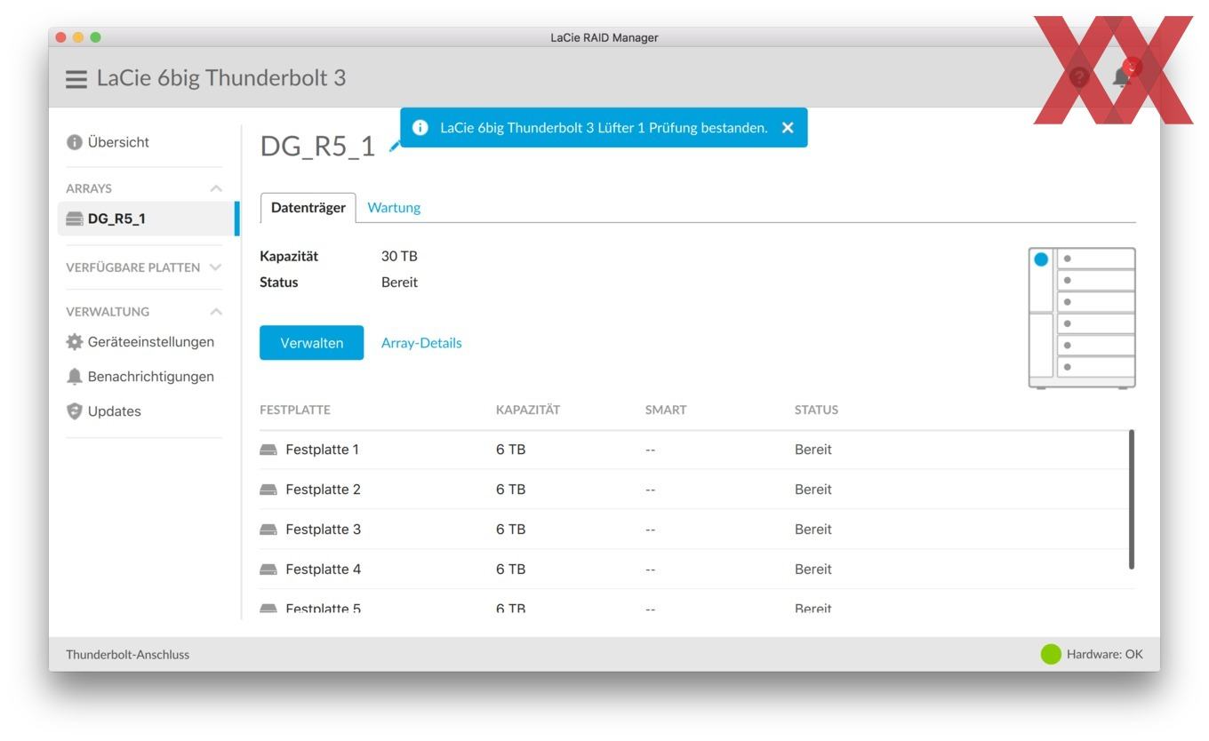
Task: Click drive icon of Festplatte 1
Action: (x=268, y=450)
